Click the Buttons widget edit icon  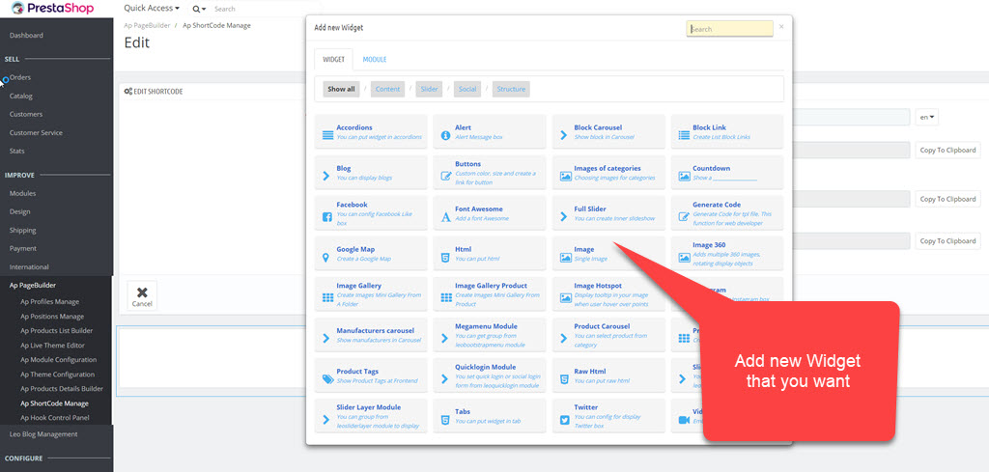click(445, 177)
